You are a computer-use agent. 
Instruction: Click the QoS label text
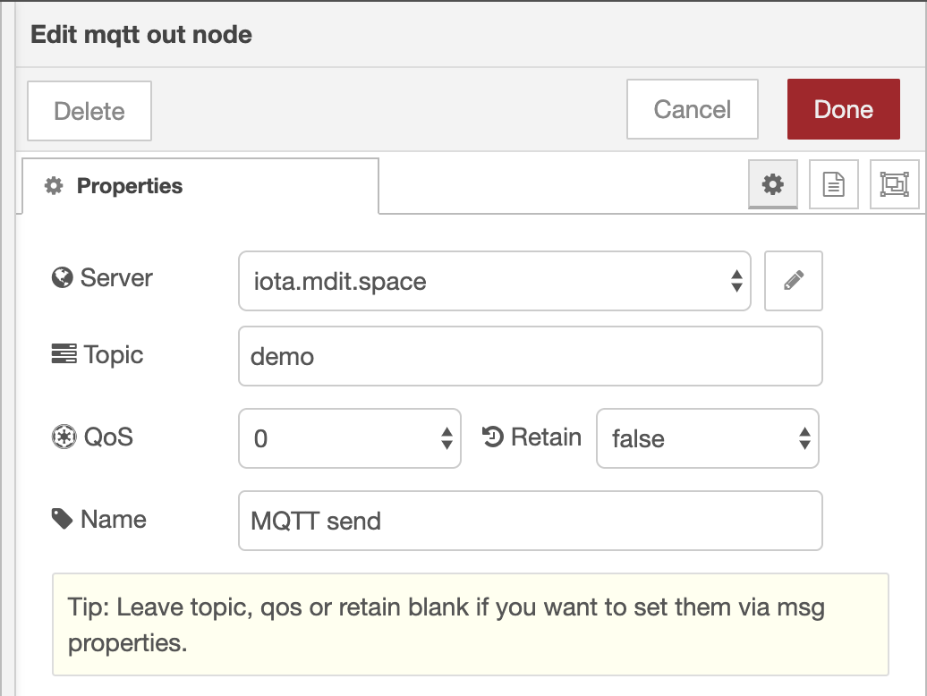(x=108, y=437)
